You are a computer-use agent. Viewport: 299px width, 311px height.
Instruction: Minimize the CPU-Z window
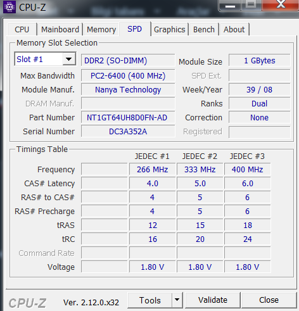pos(230,6)
